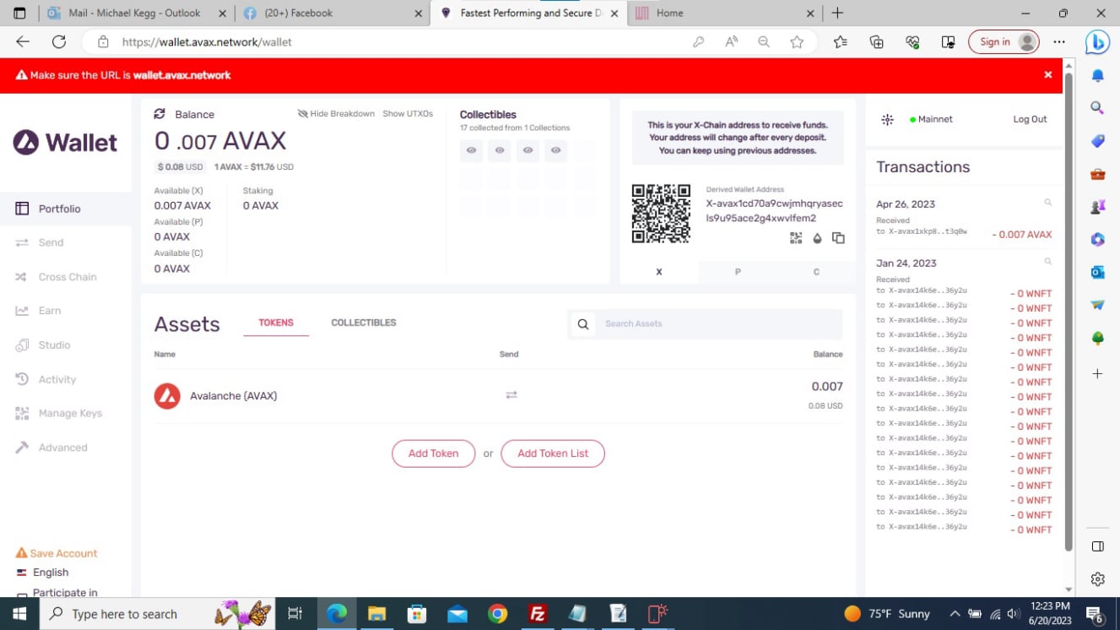Click the browser address bar URL

[x=207, y=42]
